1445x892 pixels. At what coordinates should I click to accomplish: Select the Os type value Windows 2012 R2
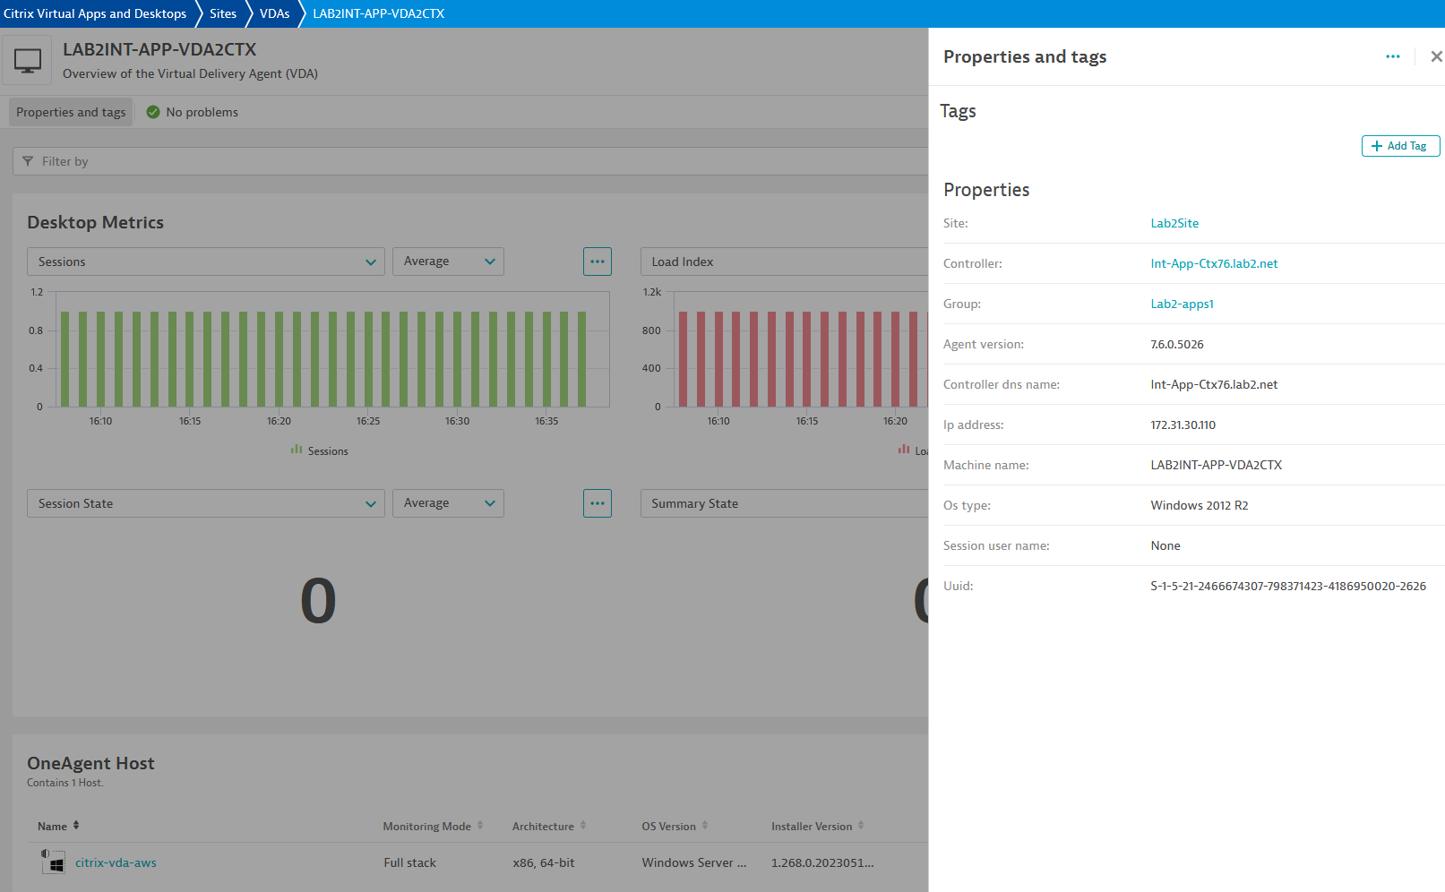(x=1199, y=505)
